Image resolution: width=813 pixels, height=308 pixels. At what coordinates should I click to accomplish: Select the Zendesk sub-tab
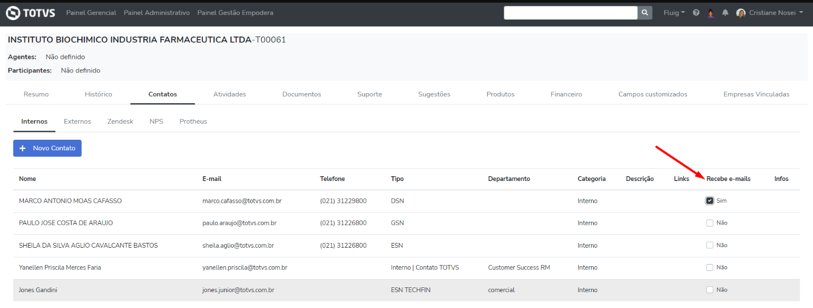120,122
